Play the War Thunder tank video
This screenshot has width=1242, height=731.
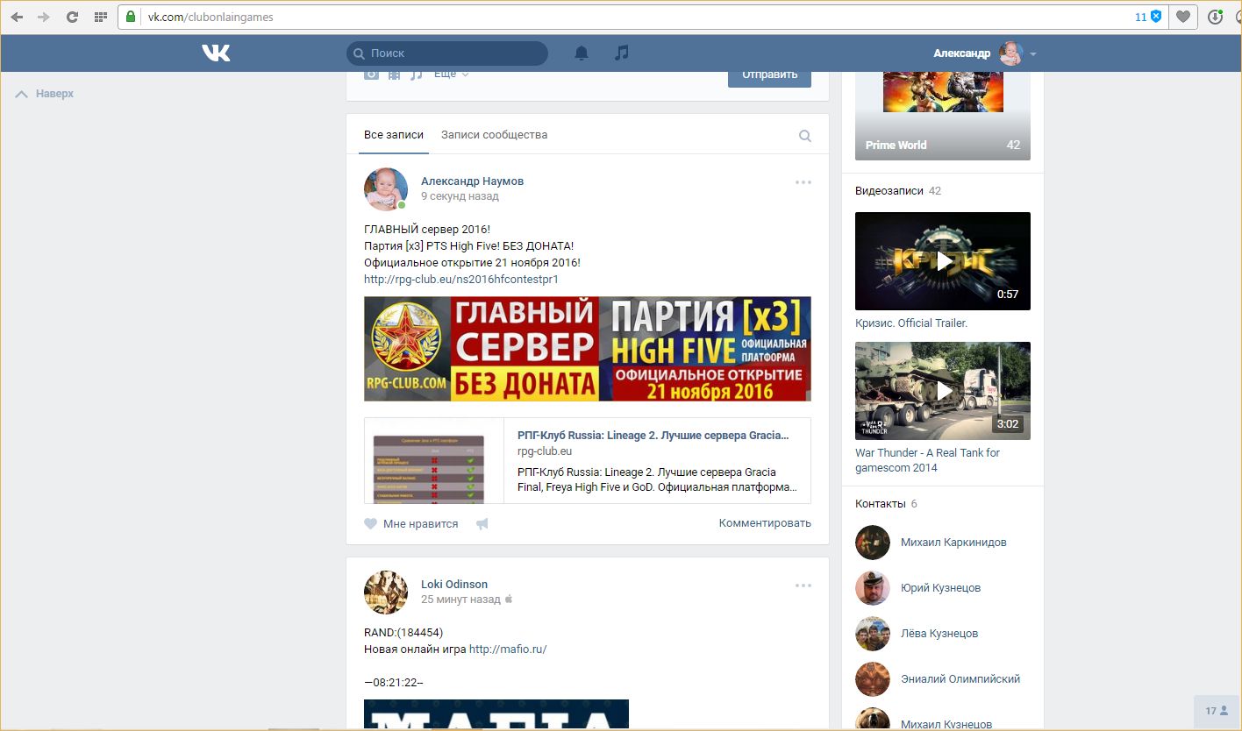(x=943, y=391)
